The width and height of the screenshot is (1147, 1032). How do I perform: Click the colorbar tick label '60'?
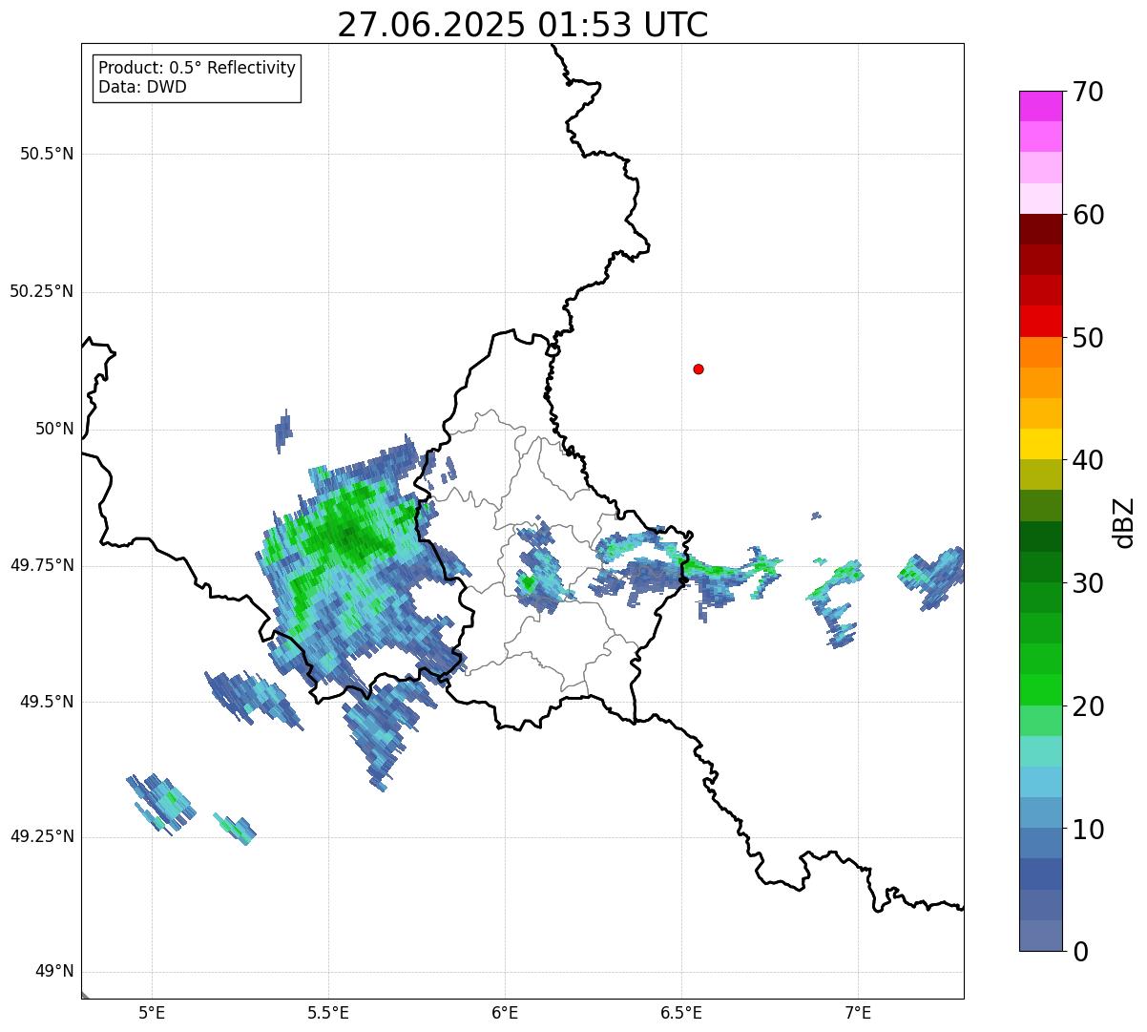[1088, 215]
